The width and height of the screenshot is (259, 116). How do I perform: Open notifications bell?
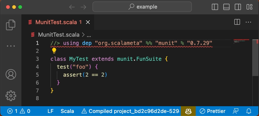pos(249,111)
